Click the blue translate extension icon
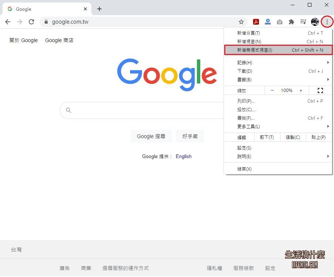Viewport: 334px width, 277px height. tap(268, 22)
